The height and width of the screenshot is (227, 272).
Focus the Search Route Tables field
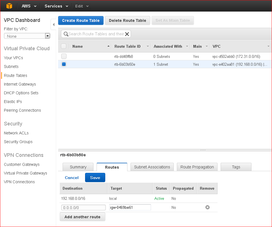pos(96,34)
